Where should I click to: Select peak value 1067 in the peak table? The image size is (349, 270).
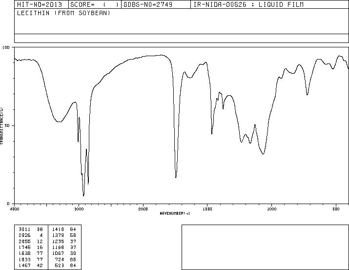(58, 253)
